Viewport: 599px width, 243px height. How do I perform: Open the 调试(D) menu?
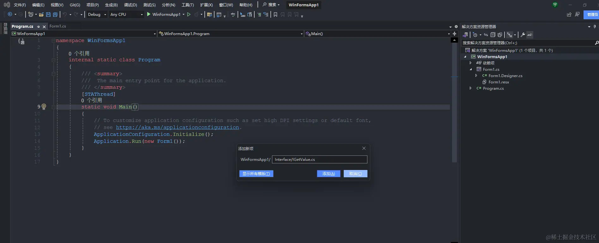[130, 5]
